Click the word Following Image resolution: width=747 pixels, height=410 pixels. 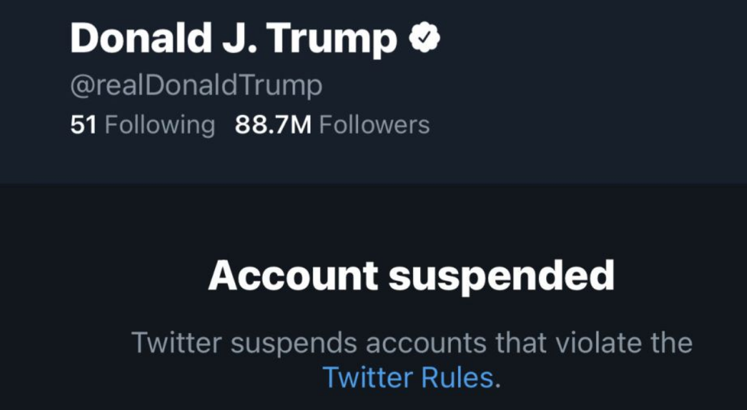[x=160, y=125]
